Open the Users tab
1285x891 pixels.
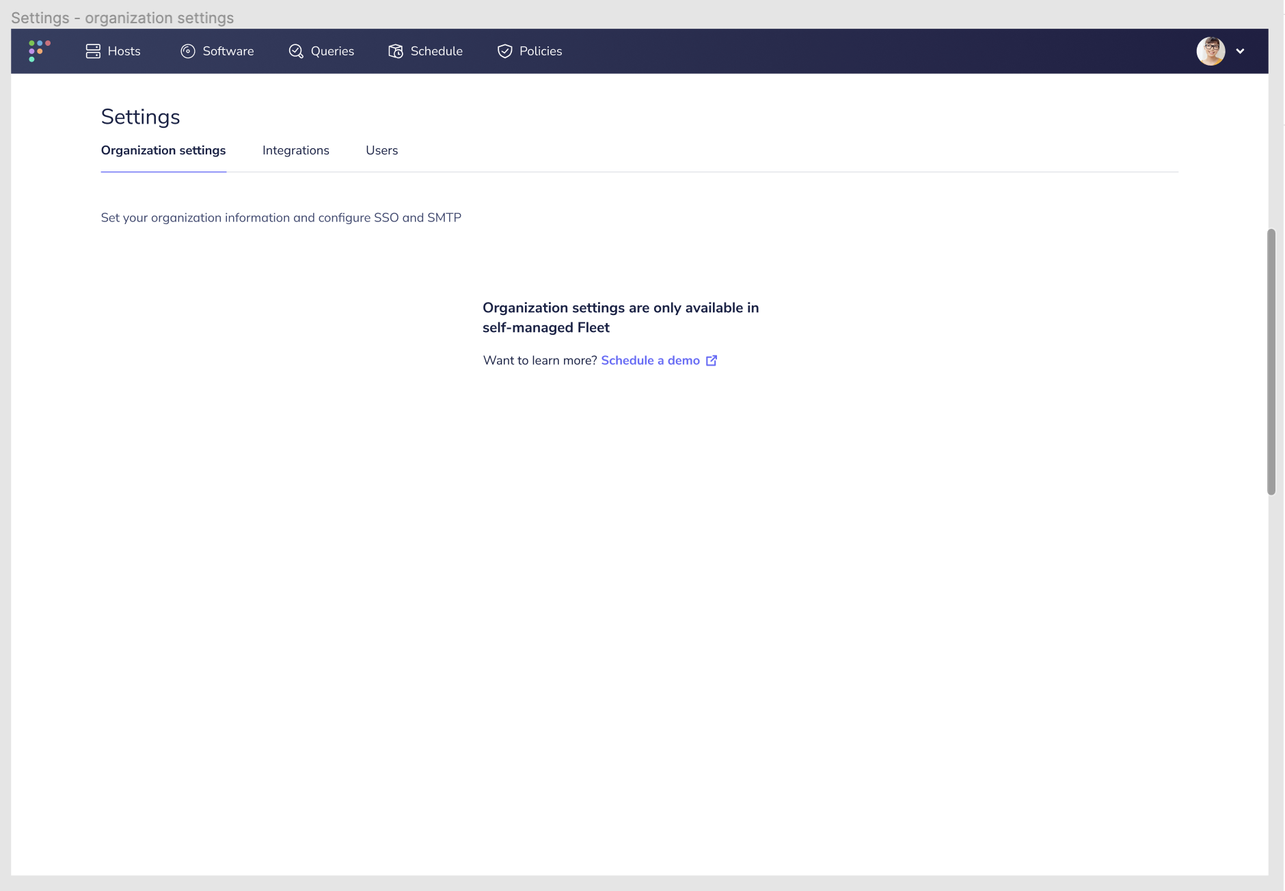tap(381, 150)
